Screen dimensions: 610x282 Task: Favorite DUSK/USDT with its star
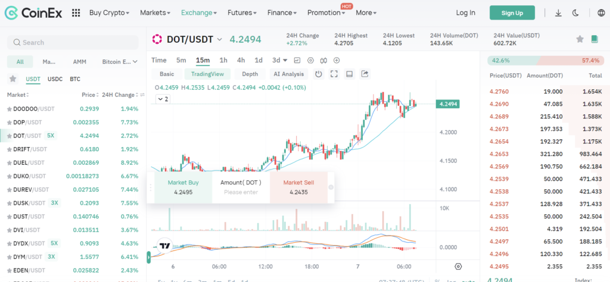pyautogui.click(x=10, y=203)
